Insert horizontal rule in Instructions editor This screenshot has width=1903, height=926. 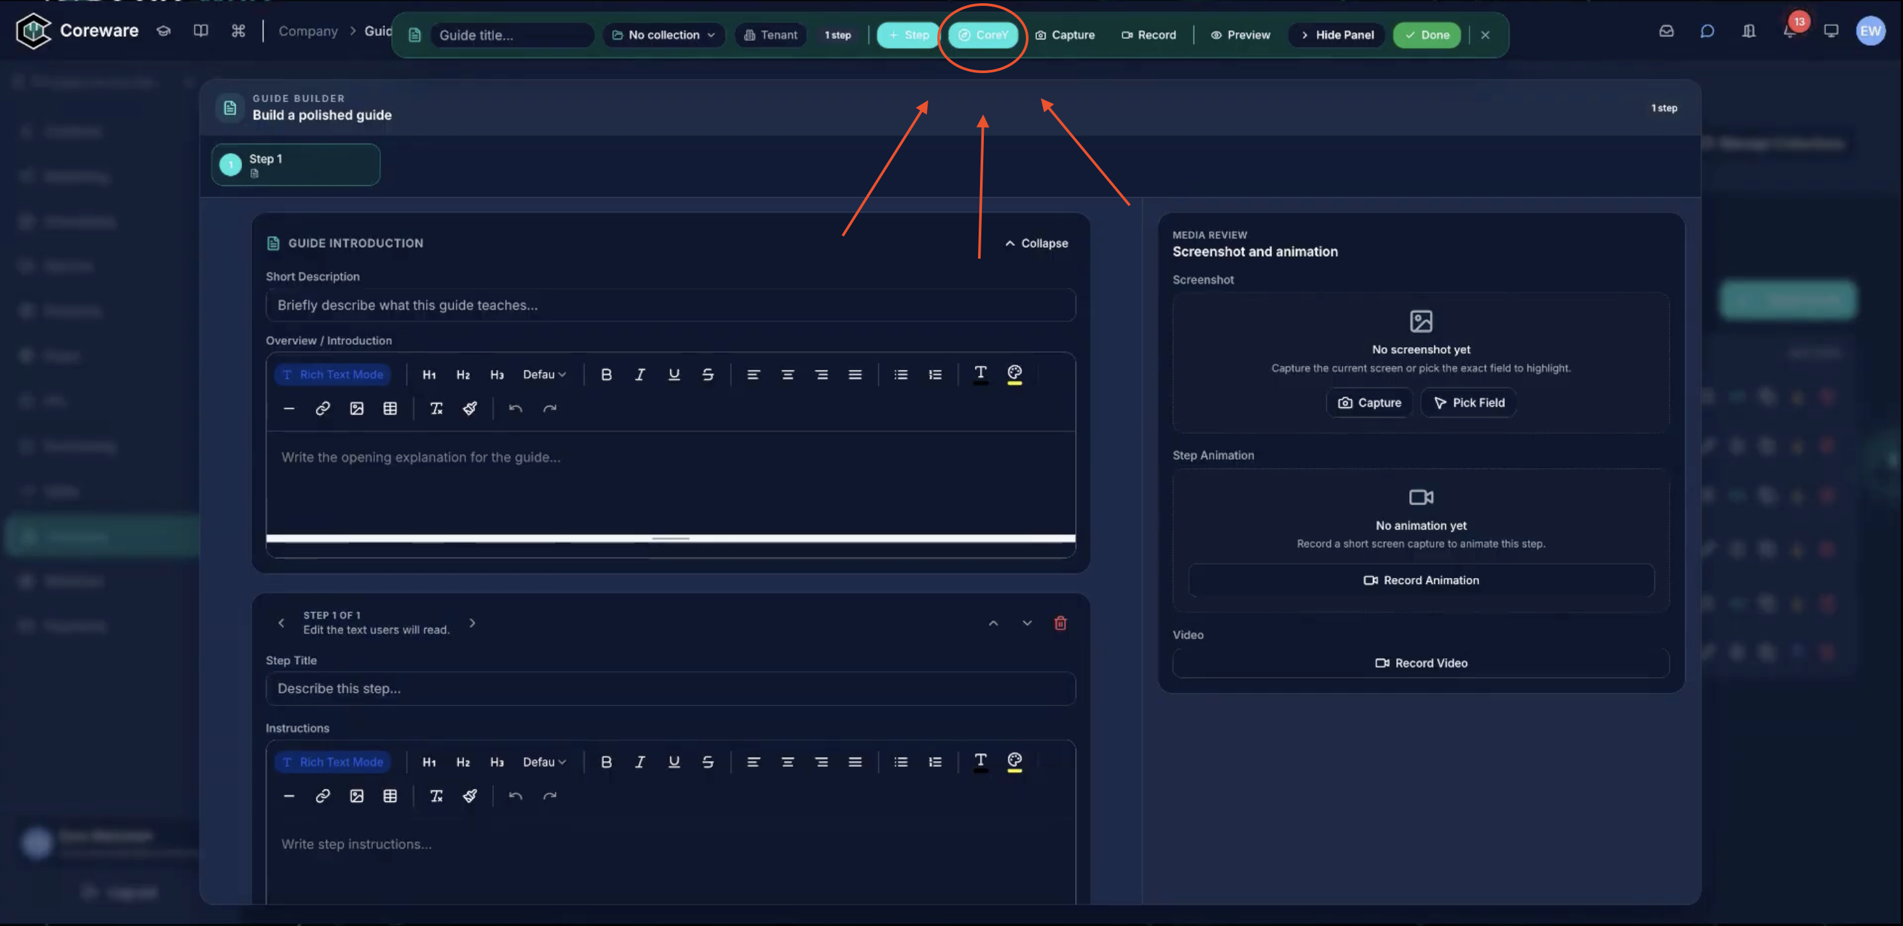click(289, 796)
